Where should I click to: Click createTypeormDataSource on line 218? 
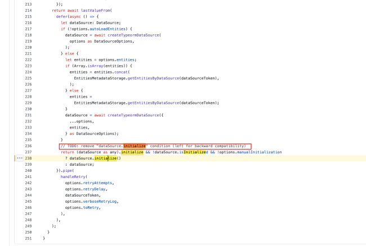coord(133,35)
